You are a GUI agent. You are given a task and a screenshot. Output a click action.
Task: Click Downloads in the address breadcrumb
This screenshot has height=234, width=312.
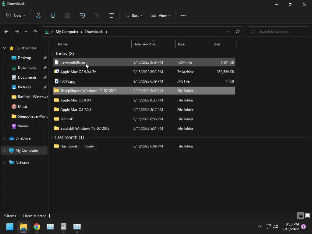point(94,32)
